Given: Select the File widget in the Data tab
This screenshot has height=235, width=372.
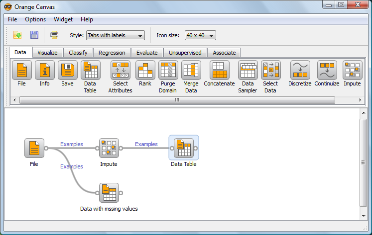Looking at the screenshot, I should tap(22, 70).
